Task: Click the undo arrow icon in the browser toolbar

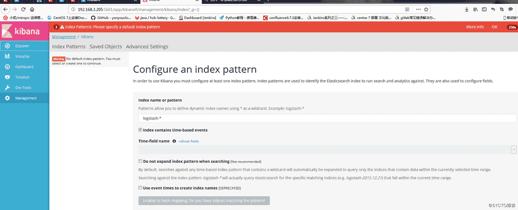Action: point(493,9)
